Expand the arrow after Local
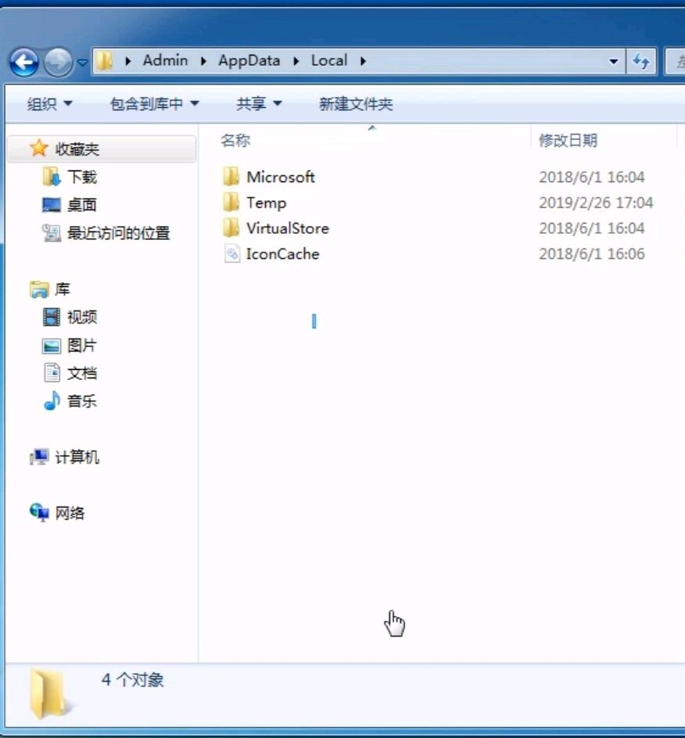This screenshot has height=738, width=685. pos(363,61)
